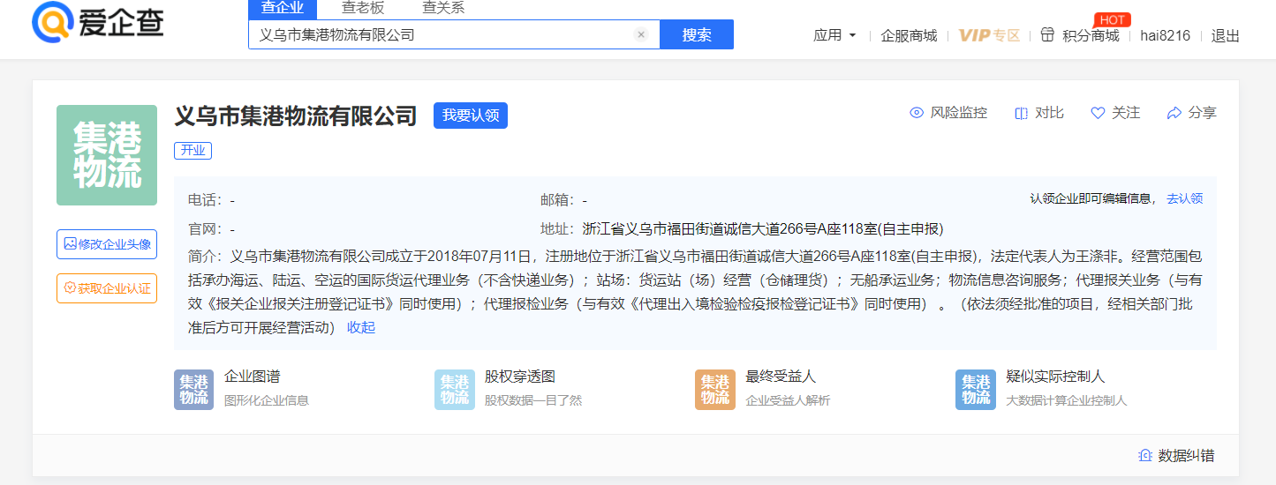This screenshot has width=1276, height=485.
Task: Click the 对比 label
Action: (1050, 113)
